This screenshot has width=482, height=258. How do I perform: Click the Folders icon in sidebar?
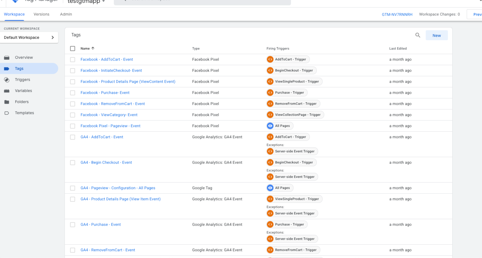pos(7,102)
